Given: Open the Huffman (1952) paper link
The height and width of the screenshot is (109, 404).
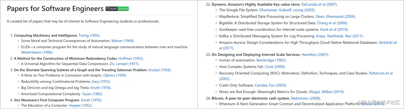Looking at the screenshot, I should pyautogui.click(x=131, y=58).
